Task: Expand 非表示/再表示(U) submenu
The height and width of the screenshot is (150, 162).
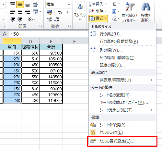Action: tap(122, 80)
